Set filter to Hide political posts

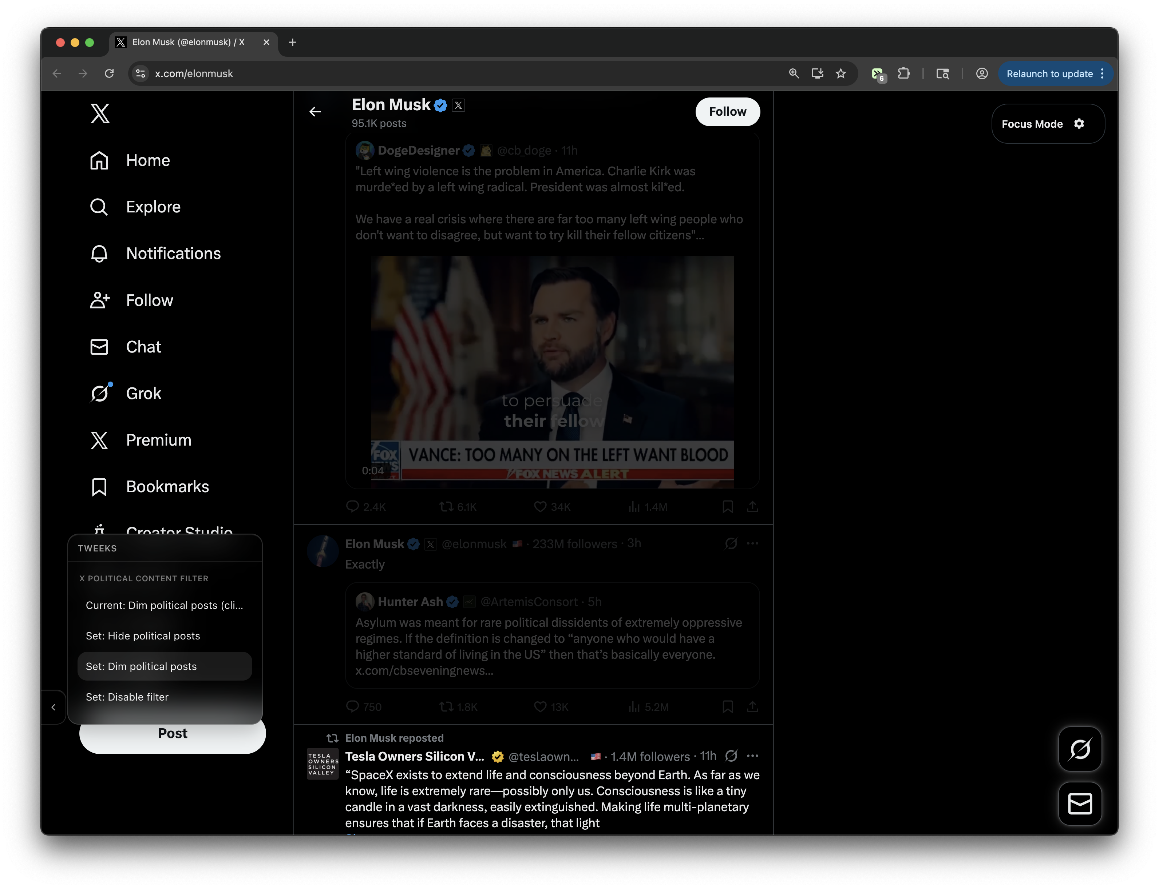click(143, 635)
